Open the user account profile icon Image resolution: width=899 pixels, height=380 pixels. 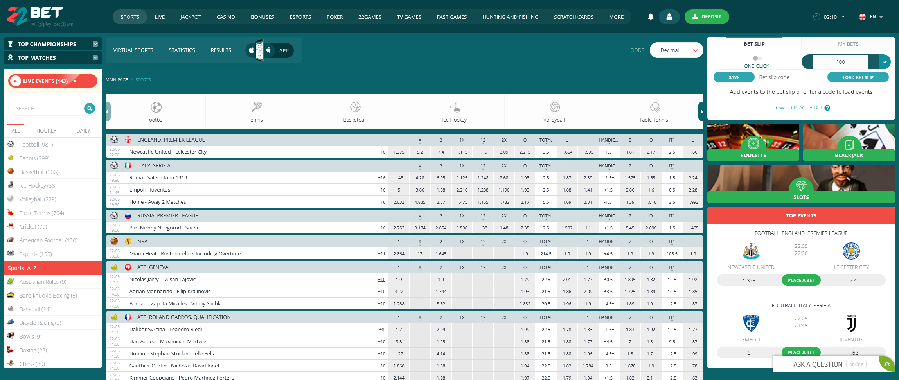point(669,17)
